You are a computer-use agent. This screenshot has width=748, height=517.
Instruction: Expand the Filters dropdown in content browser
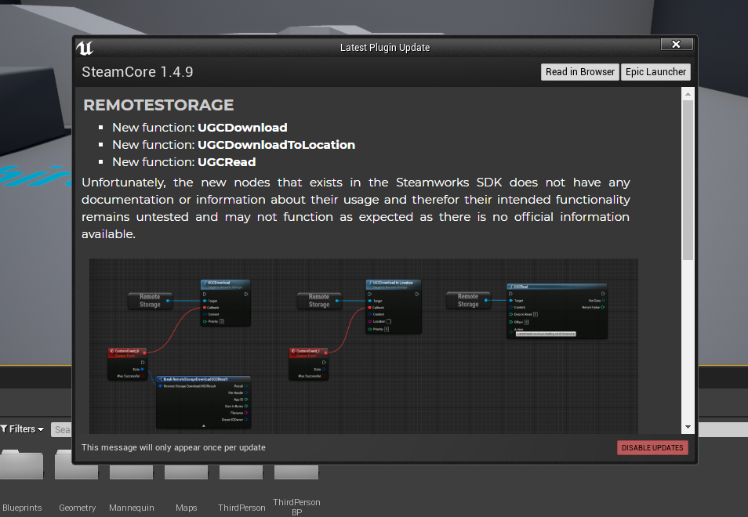pyautogui.click(x=24, y=429)
